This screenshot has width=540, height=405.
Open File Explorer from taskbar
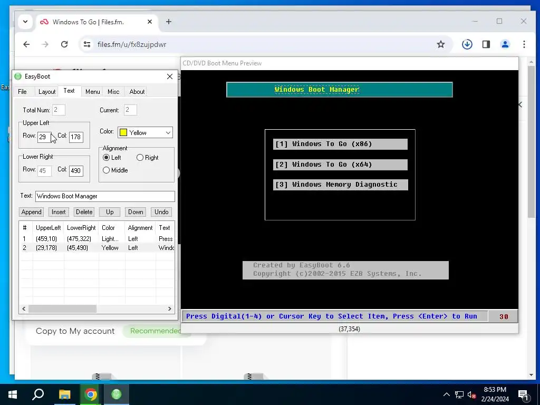[64, 394]
